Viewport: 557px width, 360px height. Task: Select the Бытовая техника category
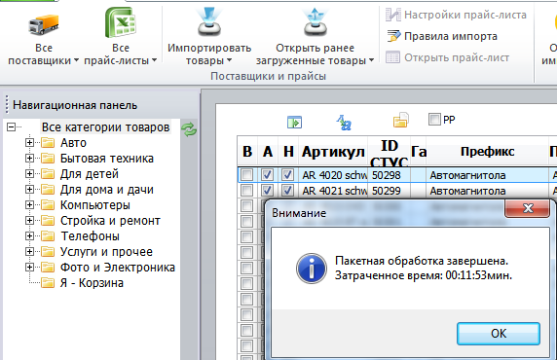coord(107,159)
